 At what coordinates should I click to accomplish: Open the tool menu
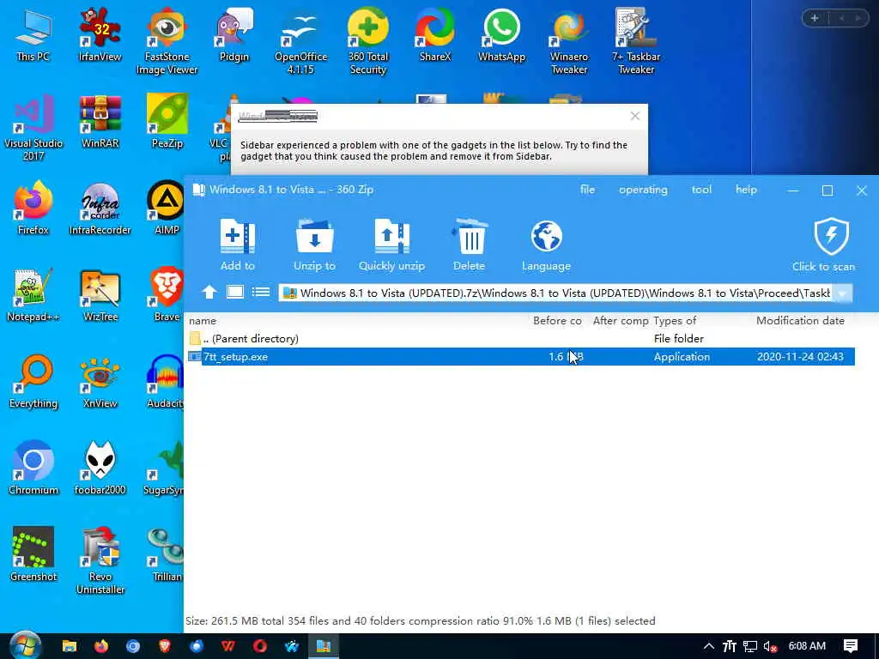(x=701, y=190)
